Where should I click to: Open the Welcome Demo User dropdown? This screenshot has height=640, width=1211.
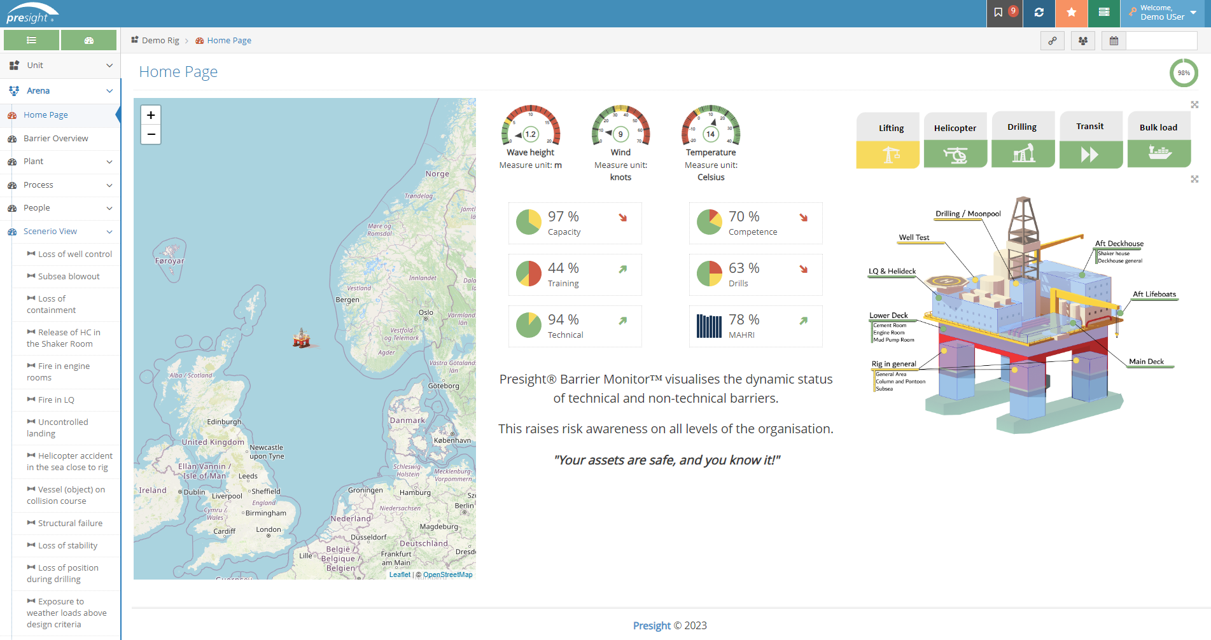1162,13
